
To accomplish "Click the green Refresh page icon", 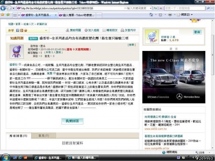I will pyautogui.click(x=155, y=8).
